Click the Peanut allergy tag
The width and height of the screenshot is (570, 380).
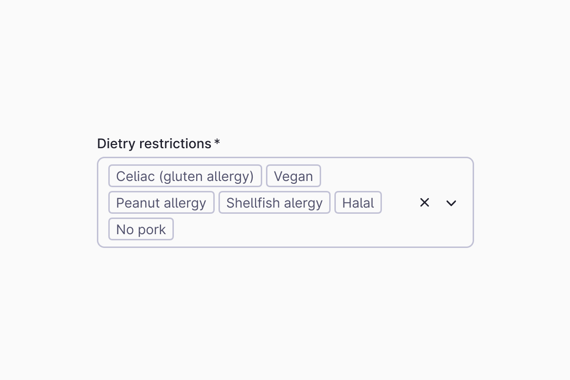pyautogui.click(x=161, y=203)
